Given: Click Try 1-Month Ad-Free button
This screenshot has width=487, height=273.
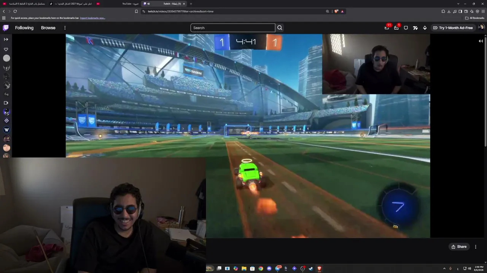Looking at the screenshot, I should (453, 28).
